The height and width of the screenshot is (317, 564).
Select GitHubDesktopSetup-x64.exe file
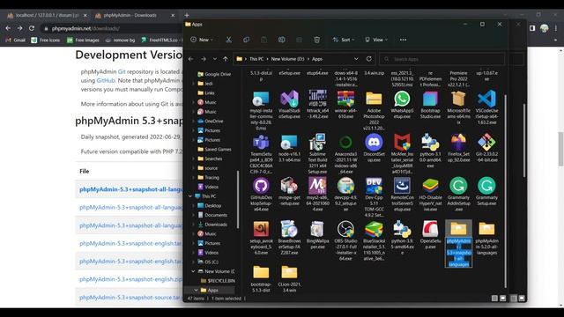261,195
